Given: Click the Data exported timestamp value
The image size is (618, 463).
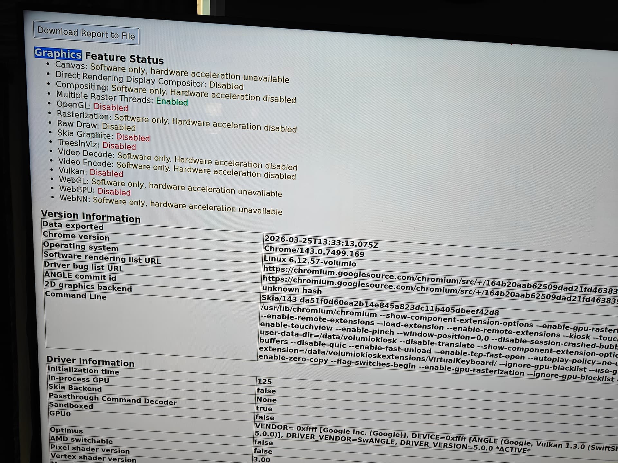Looking at the screenshot, I should tap(321, 242).
